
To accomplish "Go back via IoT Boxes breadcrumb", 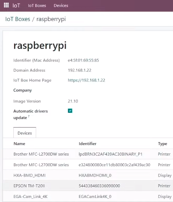I will [18, 19].
